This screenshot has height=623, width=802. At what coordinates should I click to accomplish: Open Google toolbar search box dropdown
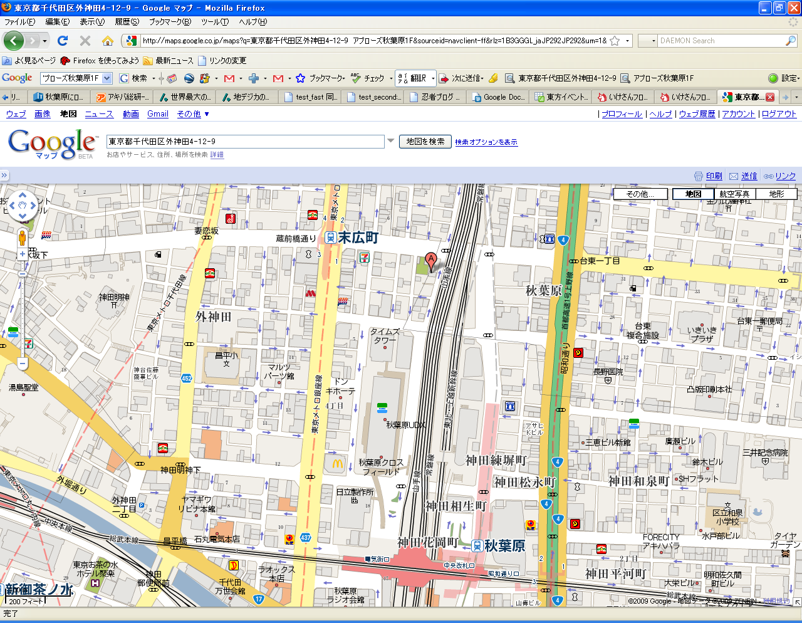pos(107,78)
